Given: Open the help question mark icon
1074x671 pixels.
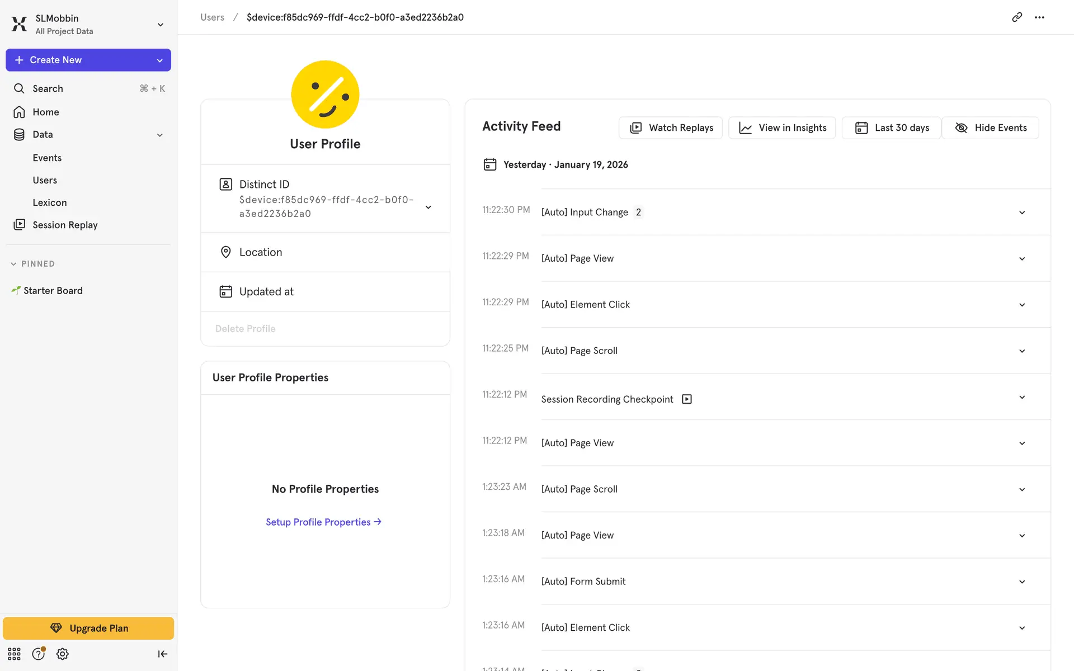Looking at the screenshot, I should click(38, 654).
